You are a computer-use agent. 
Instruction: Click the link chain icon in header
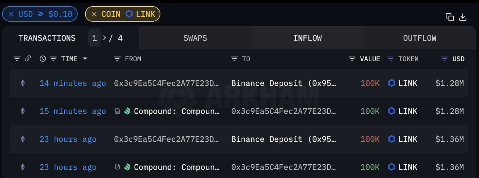tap(28, 58)
